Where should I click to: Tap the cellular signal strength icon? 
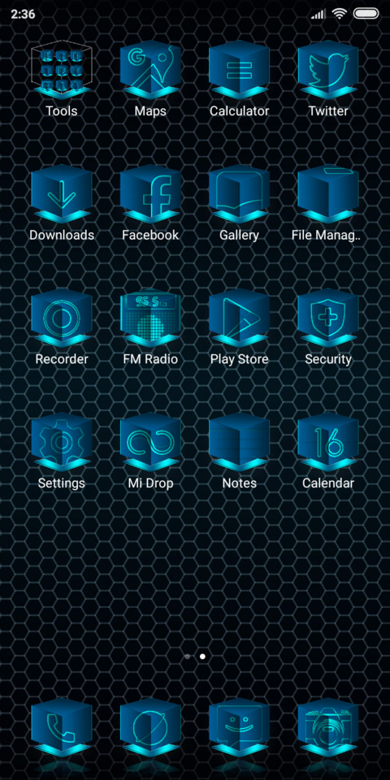pos(318,15)
